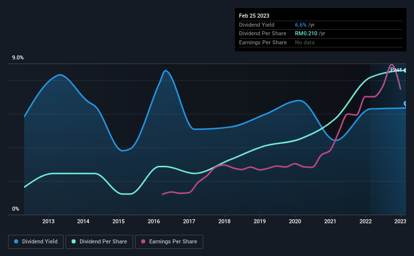Select the 2022 x-axis label
This screenshot has height=256, width=414.
[x=366, y=221]
